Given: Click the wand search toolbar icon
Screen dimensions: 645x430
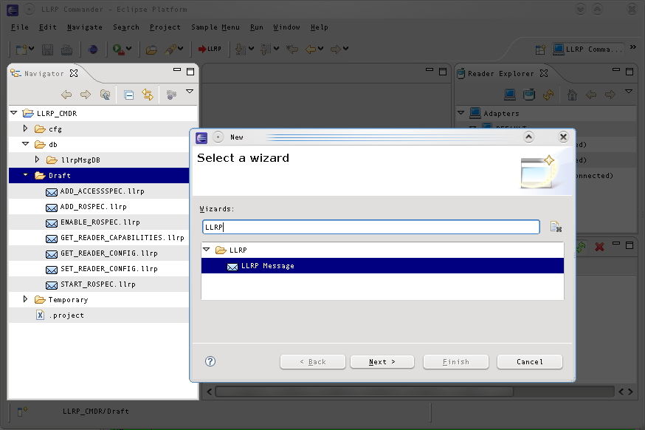Looking at the screenshot, I should click(170, 50).
